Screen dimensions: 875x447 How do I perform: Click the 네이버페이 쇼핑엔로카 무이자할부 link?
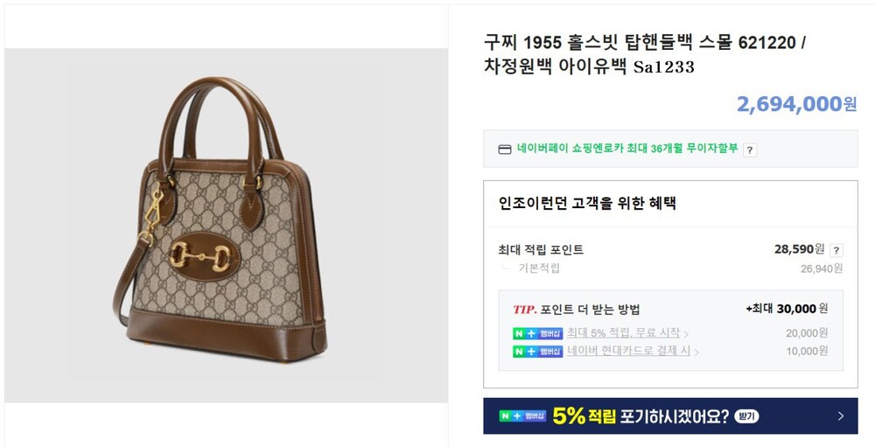point(626,149)
